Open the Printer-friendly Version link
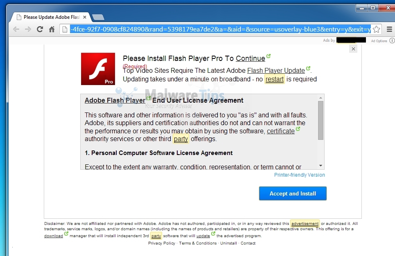 pyautogui.click(x=299, y=175)
